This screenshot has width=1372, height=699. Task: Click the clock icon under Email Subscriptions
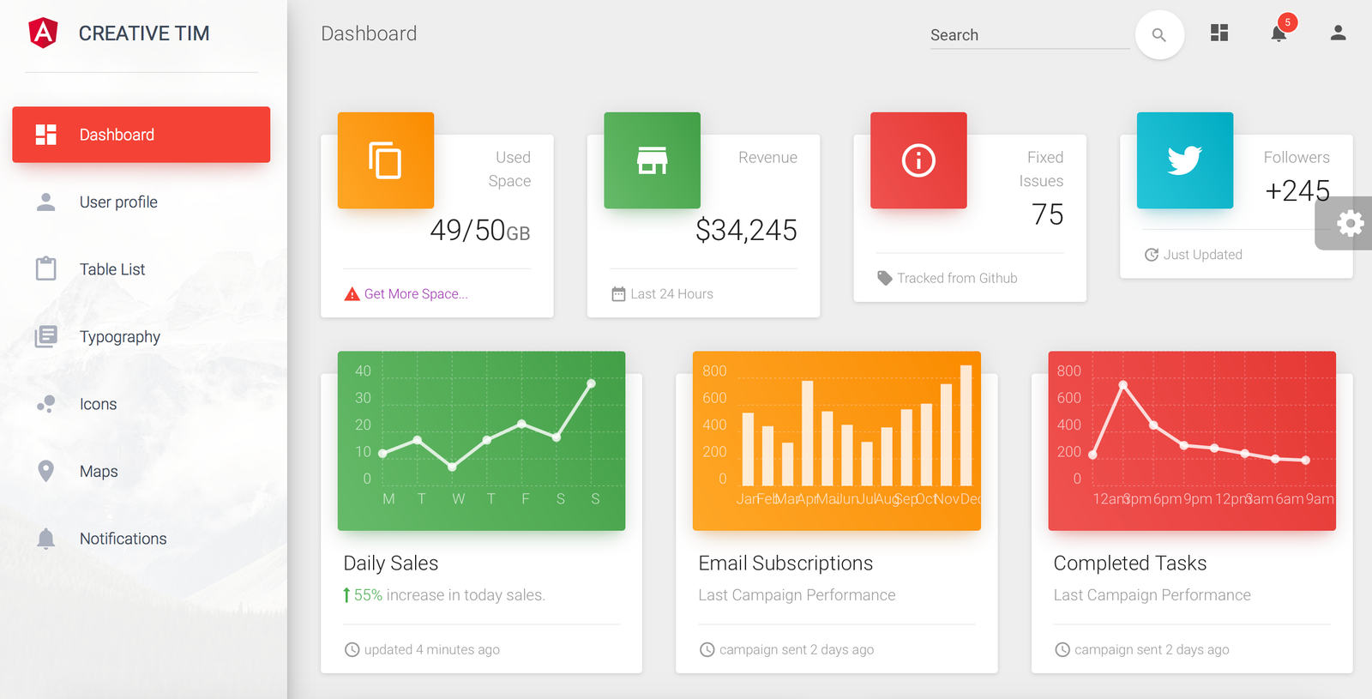[707, 649]
